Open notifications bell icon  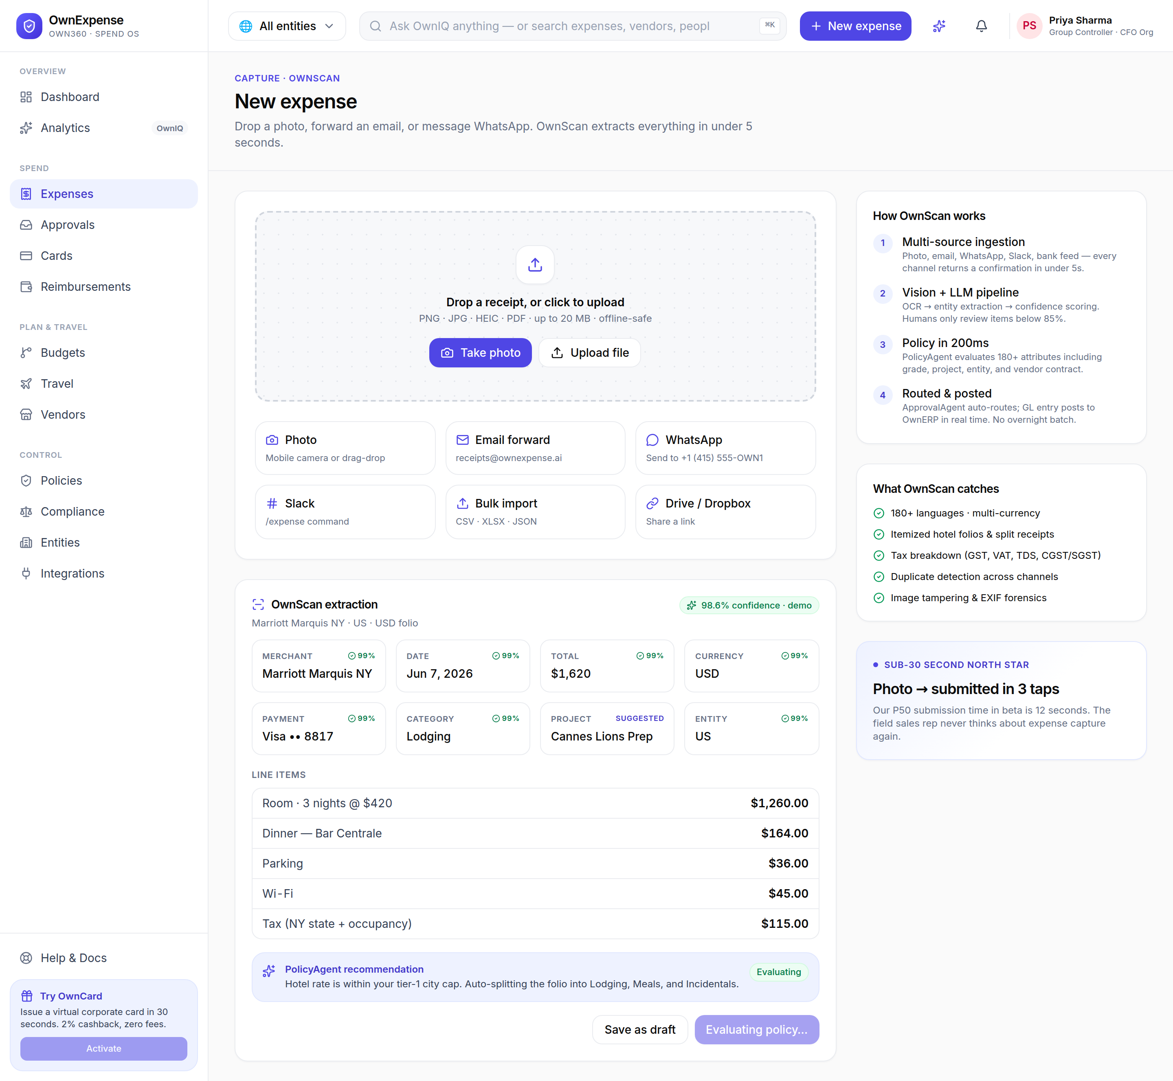click(981, 26)
